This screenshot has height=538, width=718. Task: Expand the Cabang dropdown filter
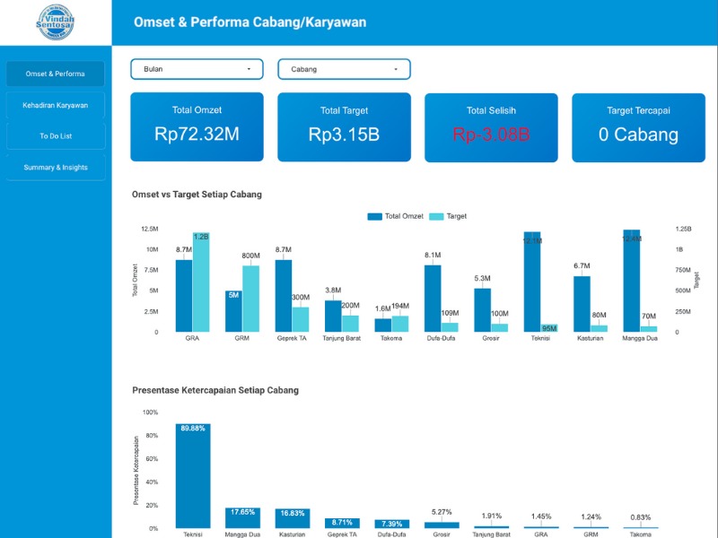click(343, 69)
